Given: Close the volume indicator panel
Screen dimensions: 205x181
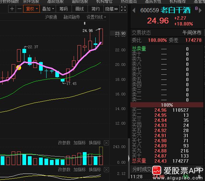Looking at the screenshot, I should coord(106,143).
